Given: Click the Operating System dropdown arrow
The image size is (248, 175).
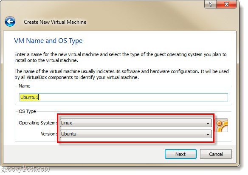Looking at the screenshot, I should coord(208,124).
